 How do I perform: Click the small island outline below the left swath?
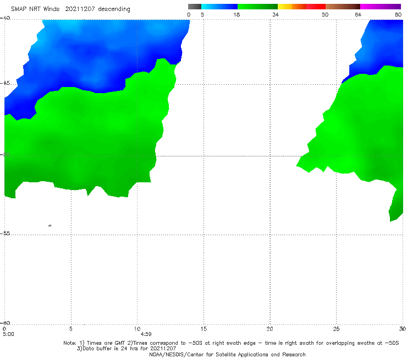[x=50, y=225]
